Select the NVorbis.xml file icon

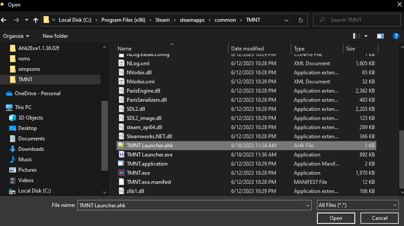click(x=121, y=82)
